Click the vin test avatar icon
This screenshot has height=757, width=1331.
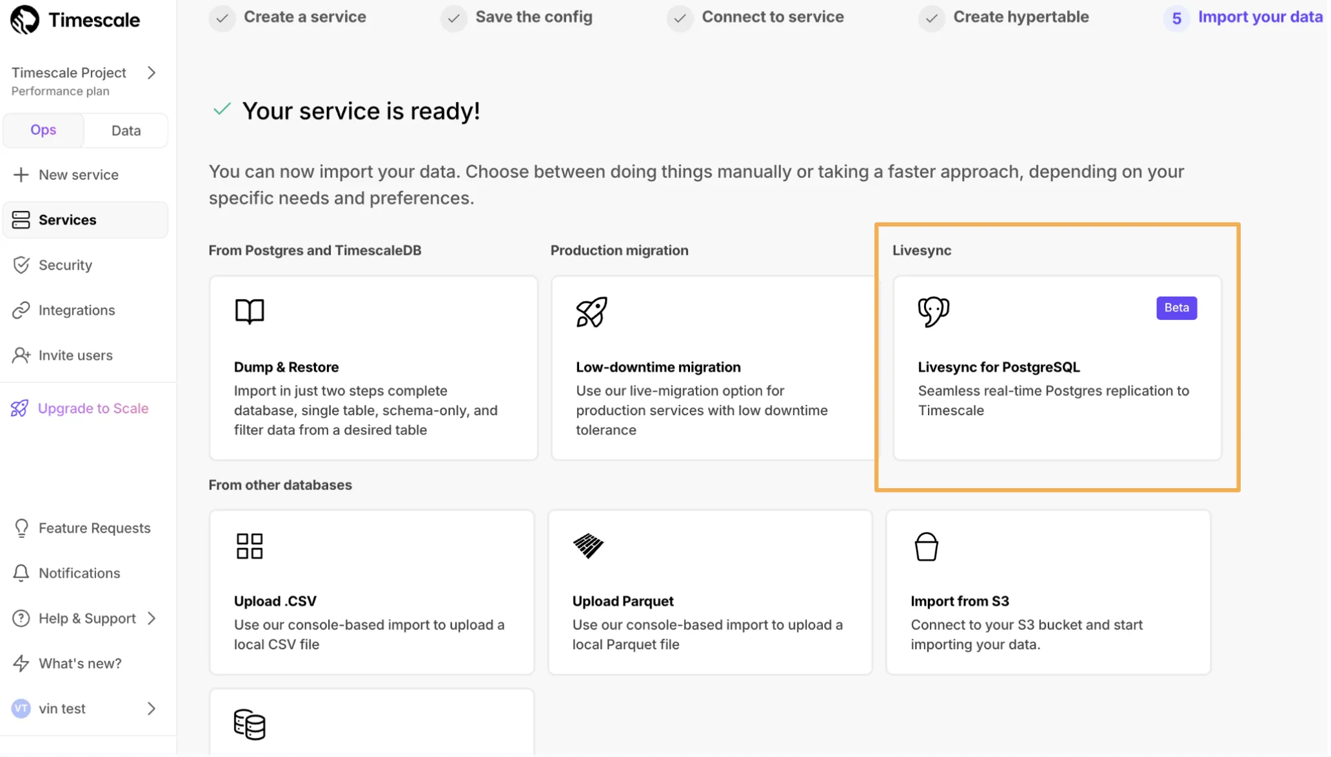tap(21, 709)
